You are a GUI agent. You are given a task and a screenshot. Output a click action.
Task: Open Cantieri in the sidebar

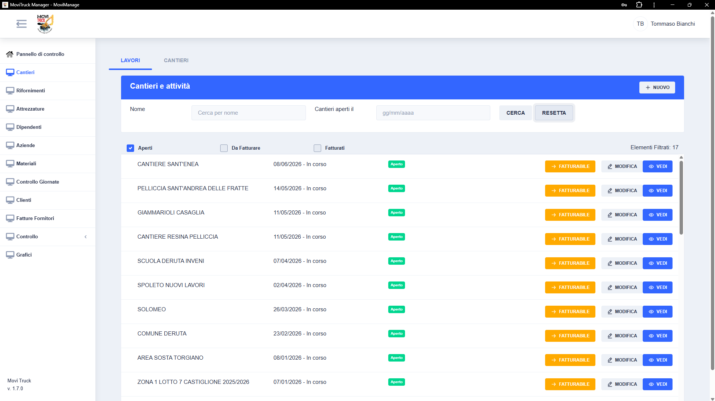(48, 73)
